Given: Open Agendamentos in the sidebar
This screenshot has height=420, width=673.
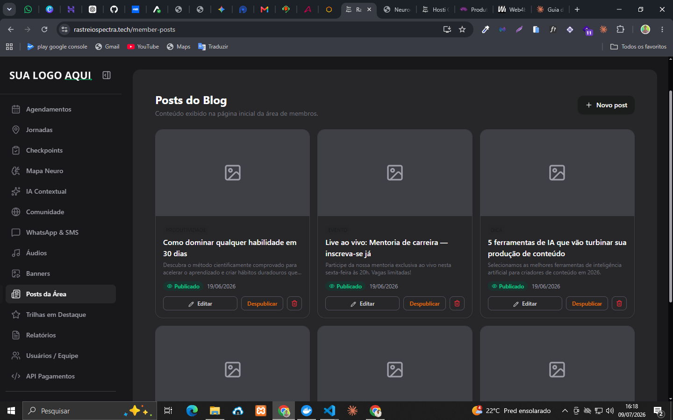Looking at the screenshot, I should tap(61, 109).
